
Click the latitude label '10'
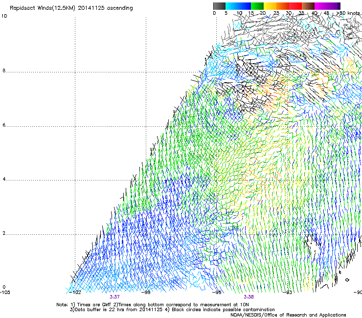pos(4,16)
